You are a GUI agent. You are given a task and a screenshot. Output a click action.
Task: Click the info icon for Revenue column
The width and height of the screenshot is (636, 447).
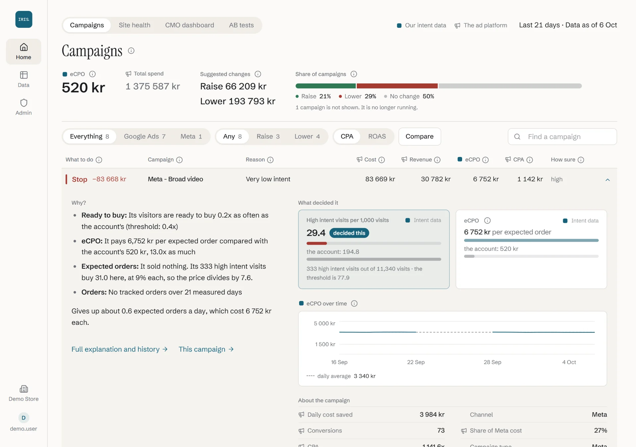(437, 160)
